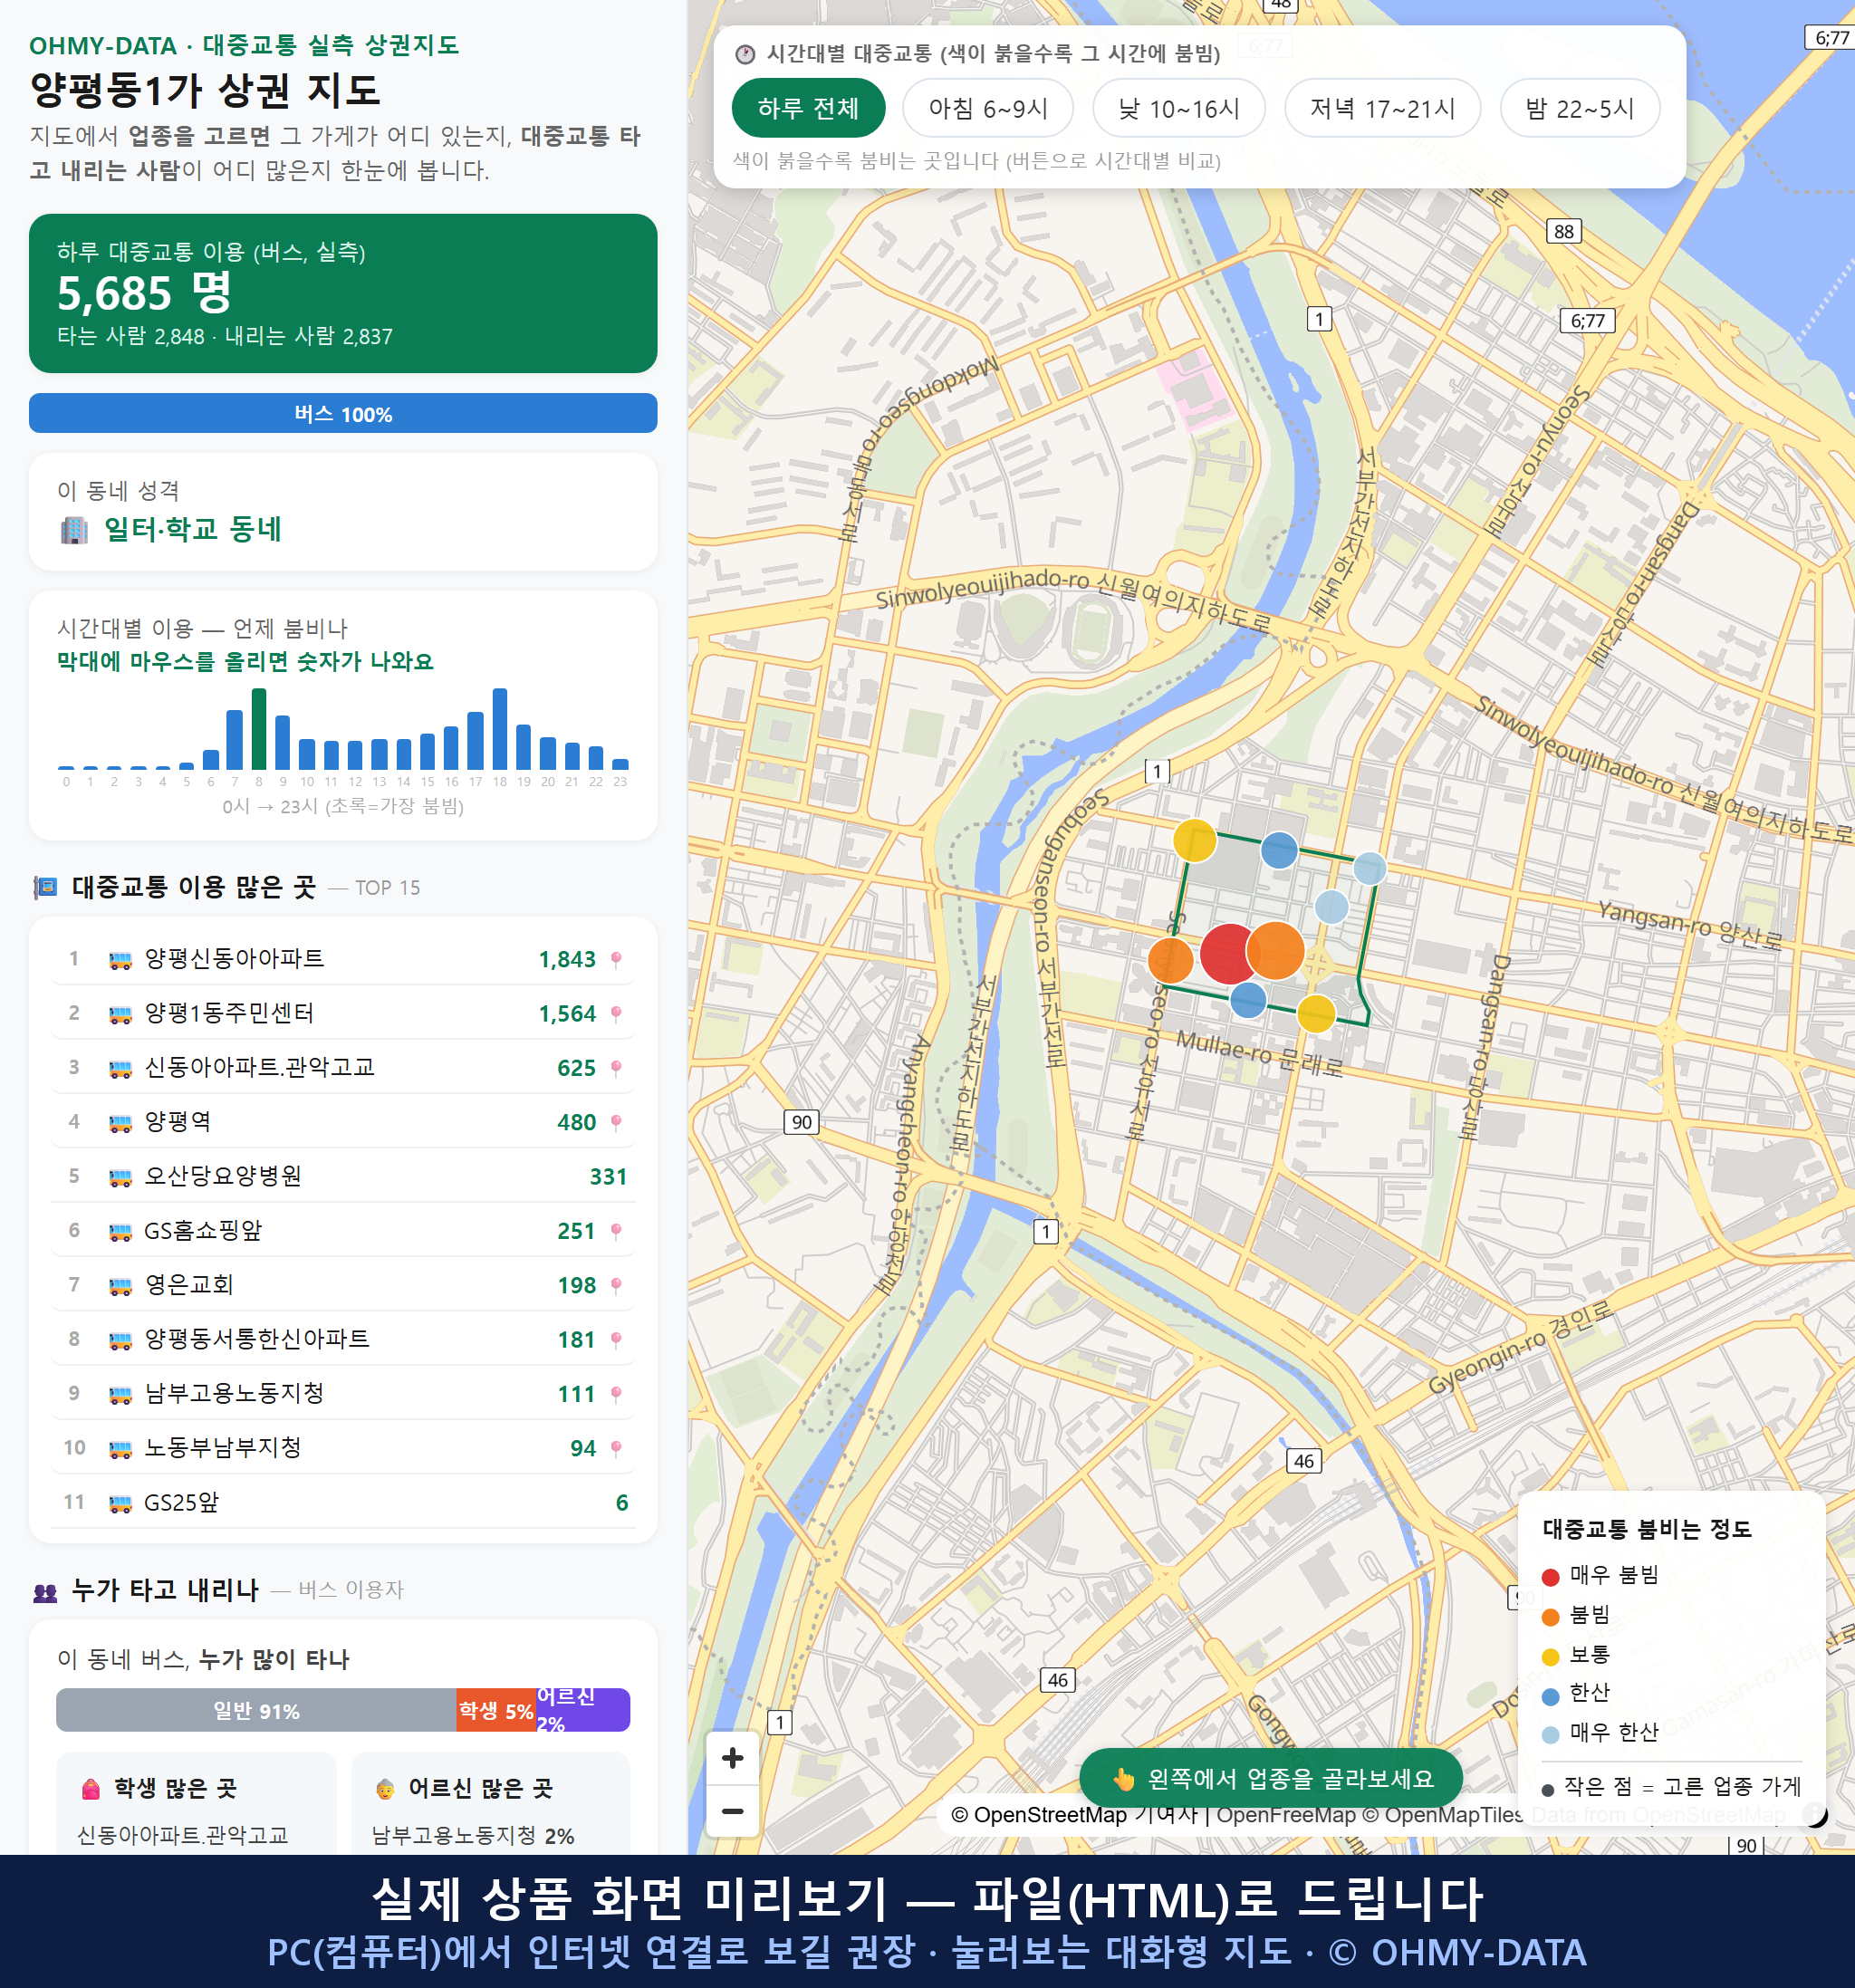Zoom out of the map with minus button
The width and height of the screenshot is (1855, 1988).
(732, 1810)
